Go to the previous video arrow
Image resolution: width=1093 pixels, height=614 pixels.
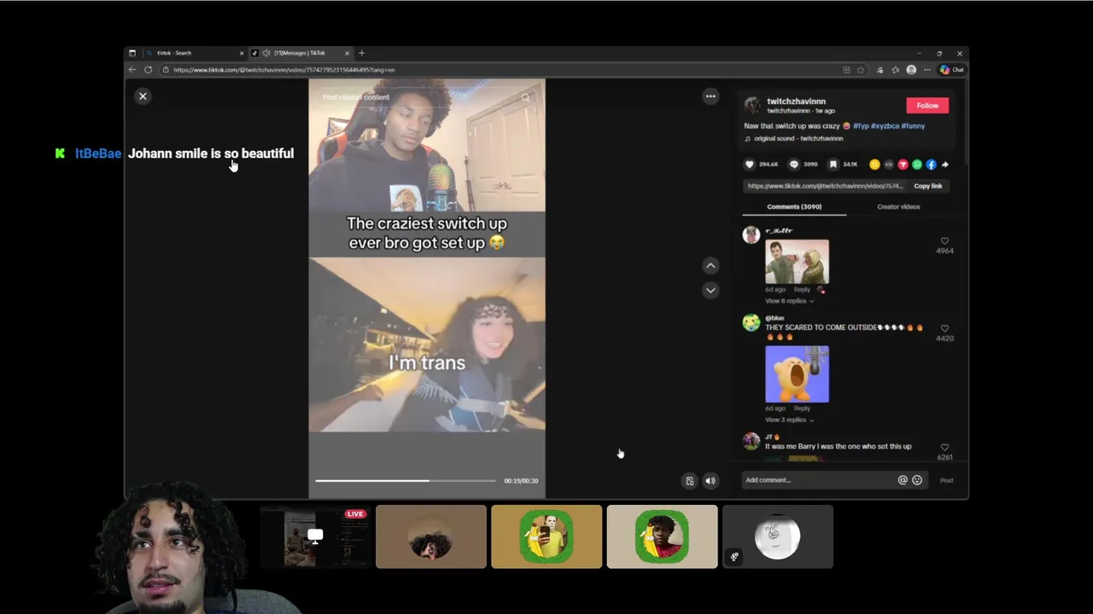[x=710, y=266]
